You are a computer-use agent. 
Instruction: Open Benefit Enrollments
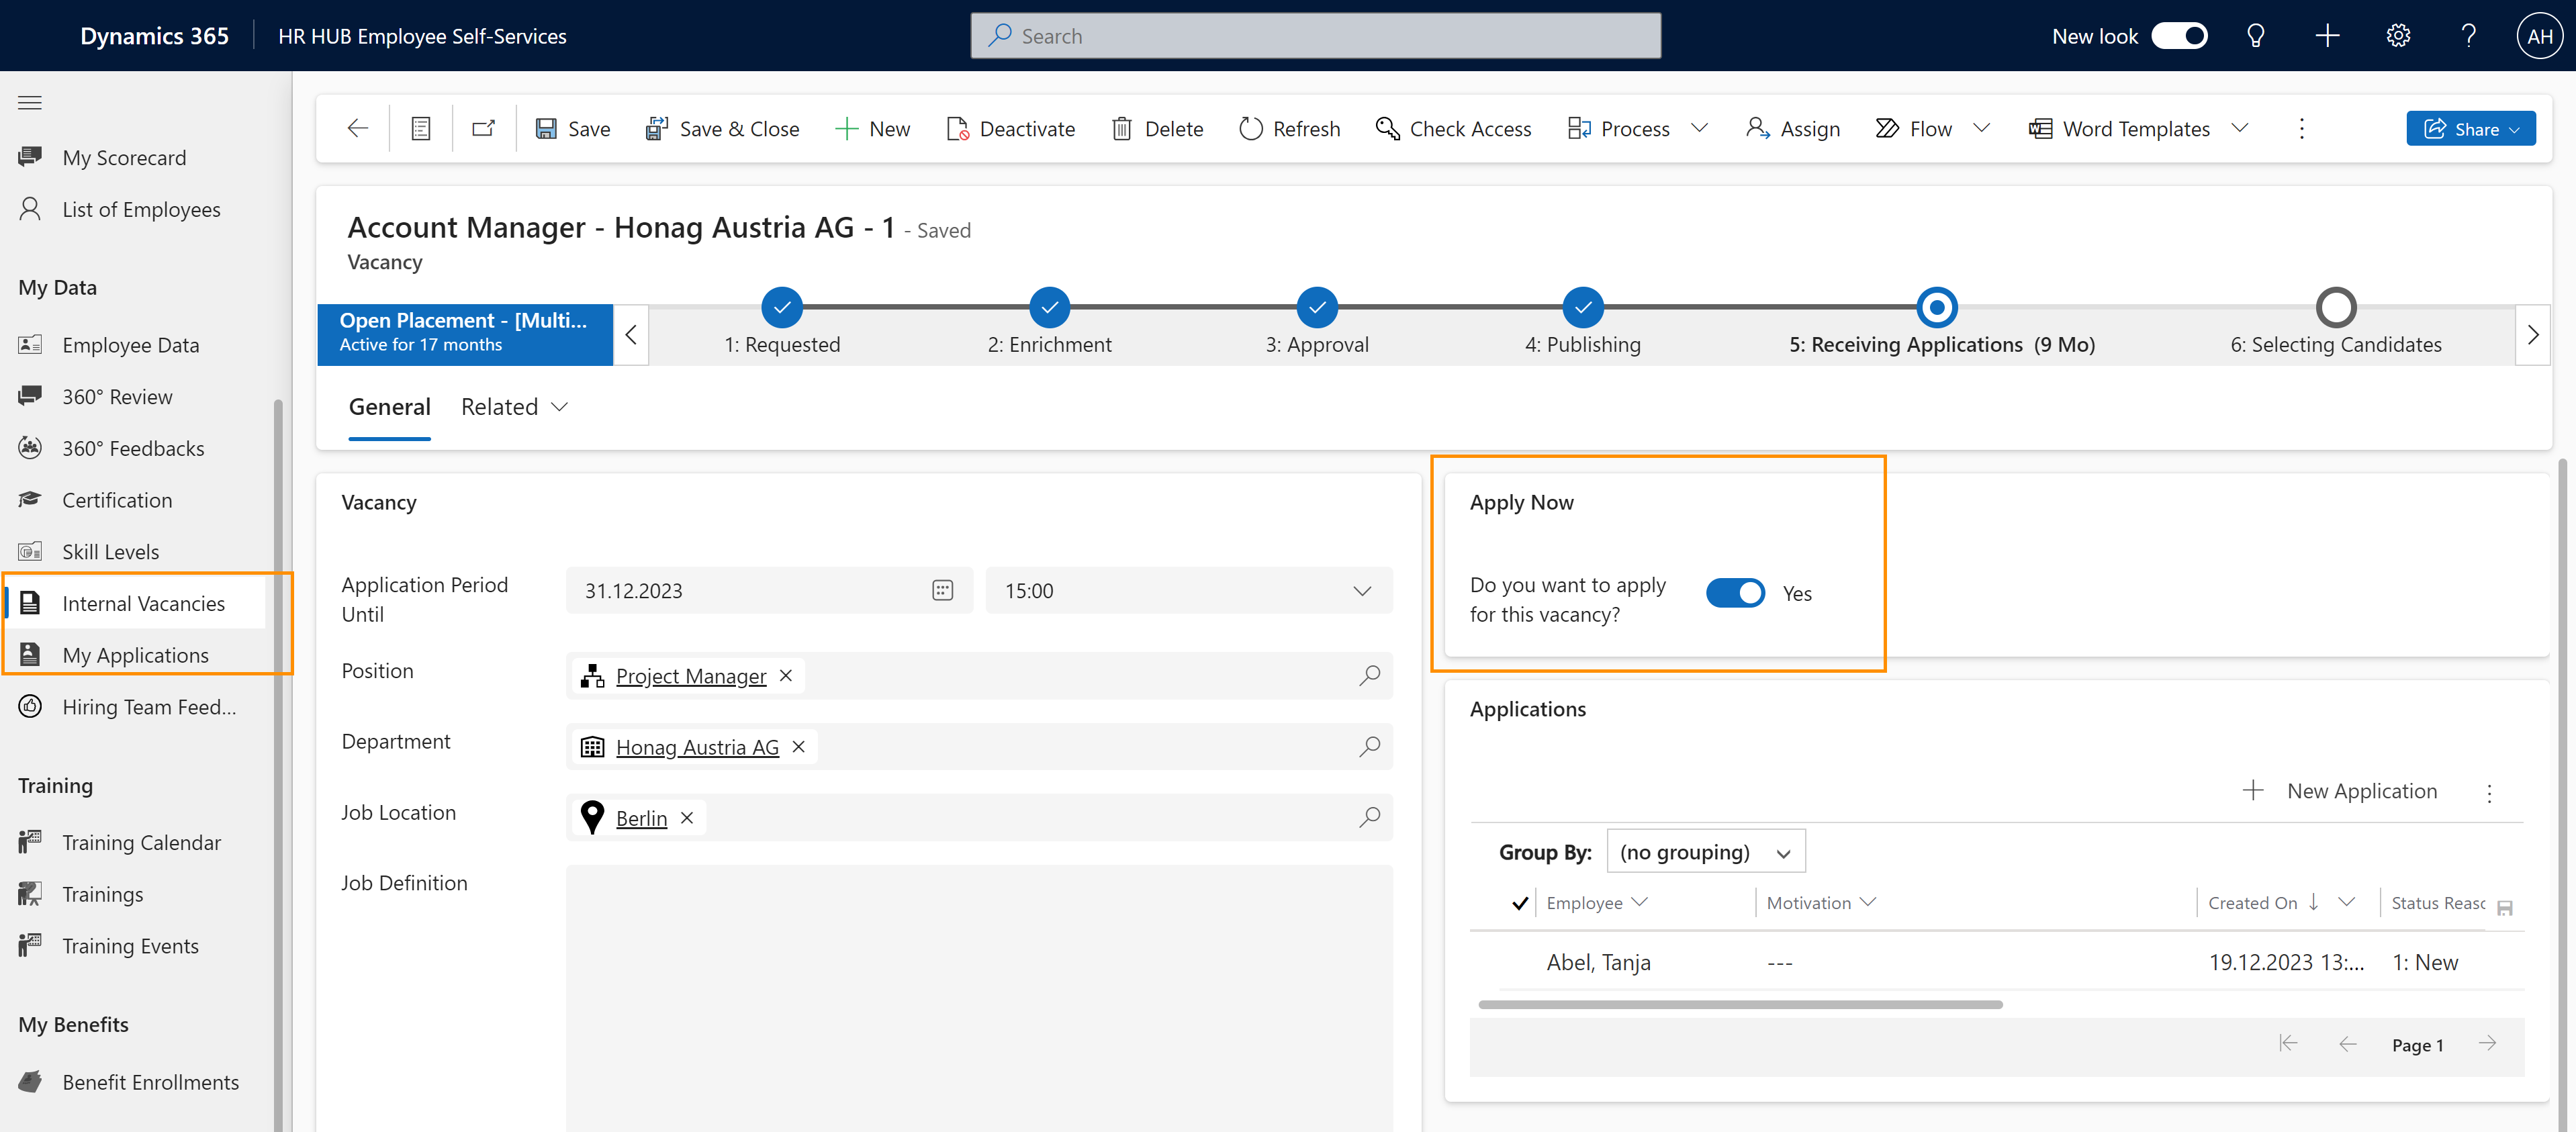click(150, 1082)
